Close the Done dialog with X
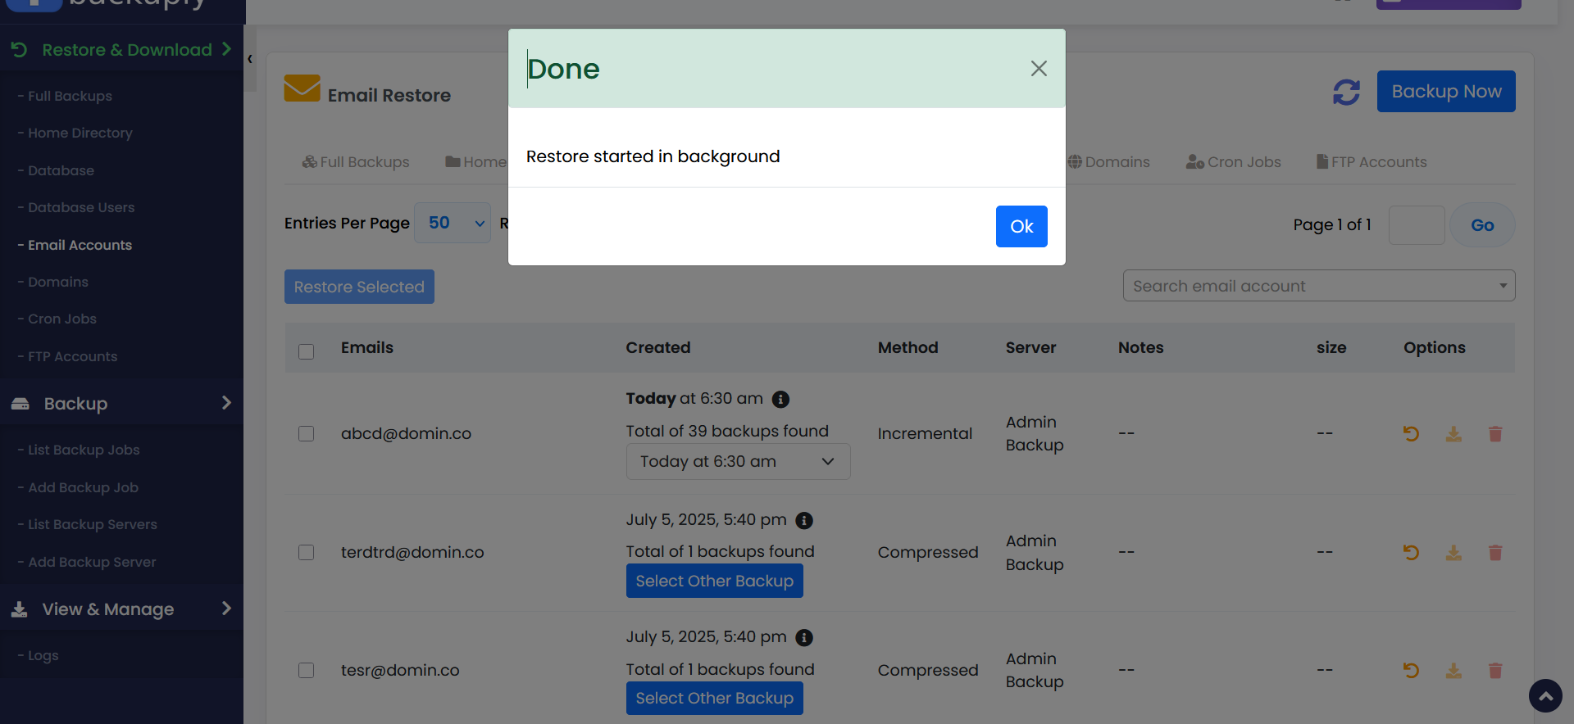 (x=1039, y=69)
